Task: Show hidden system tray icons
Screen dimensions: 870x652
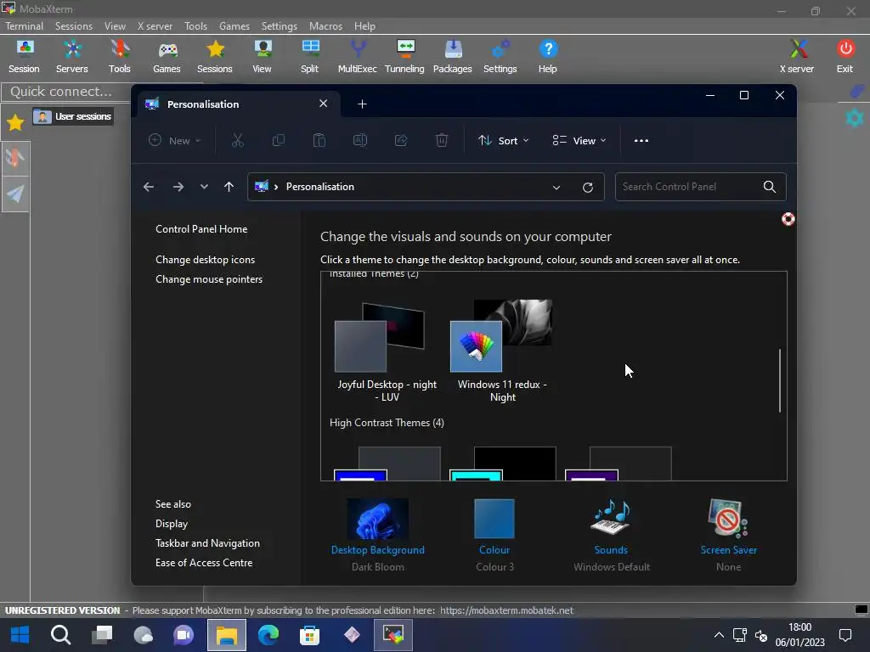Action: coord(719,635)
